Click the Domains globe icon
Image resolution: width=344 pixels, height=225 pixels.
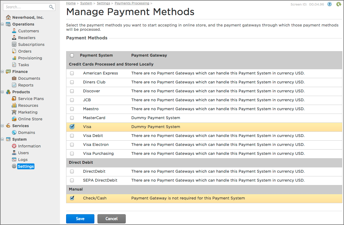14,132
